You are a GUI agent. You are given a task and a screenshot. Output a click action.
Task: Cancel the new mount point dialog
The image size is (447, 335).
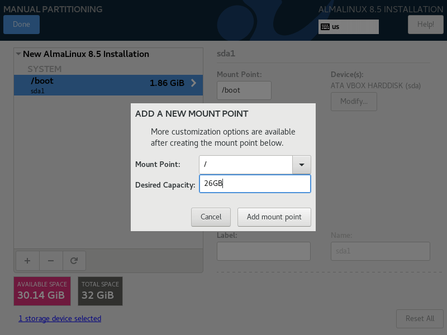tap(211, 217)
